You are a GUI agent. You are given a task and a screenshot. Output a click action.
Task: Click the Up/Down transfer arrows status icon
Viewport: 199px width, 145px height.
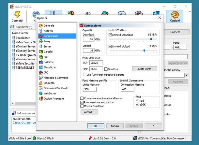(90, 138)
